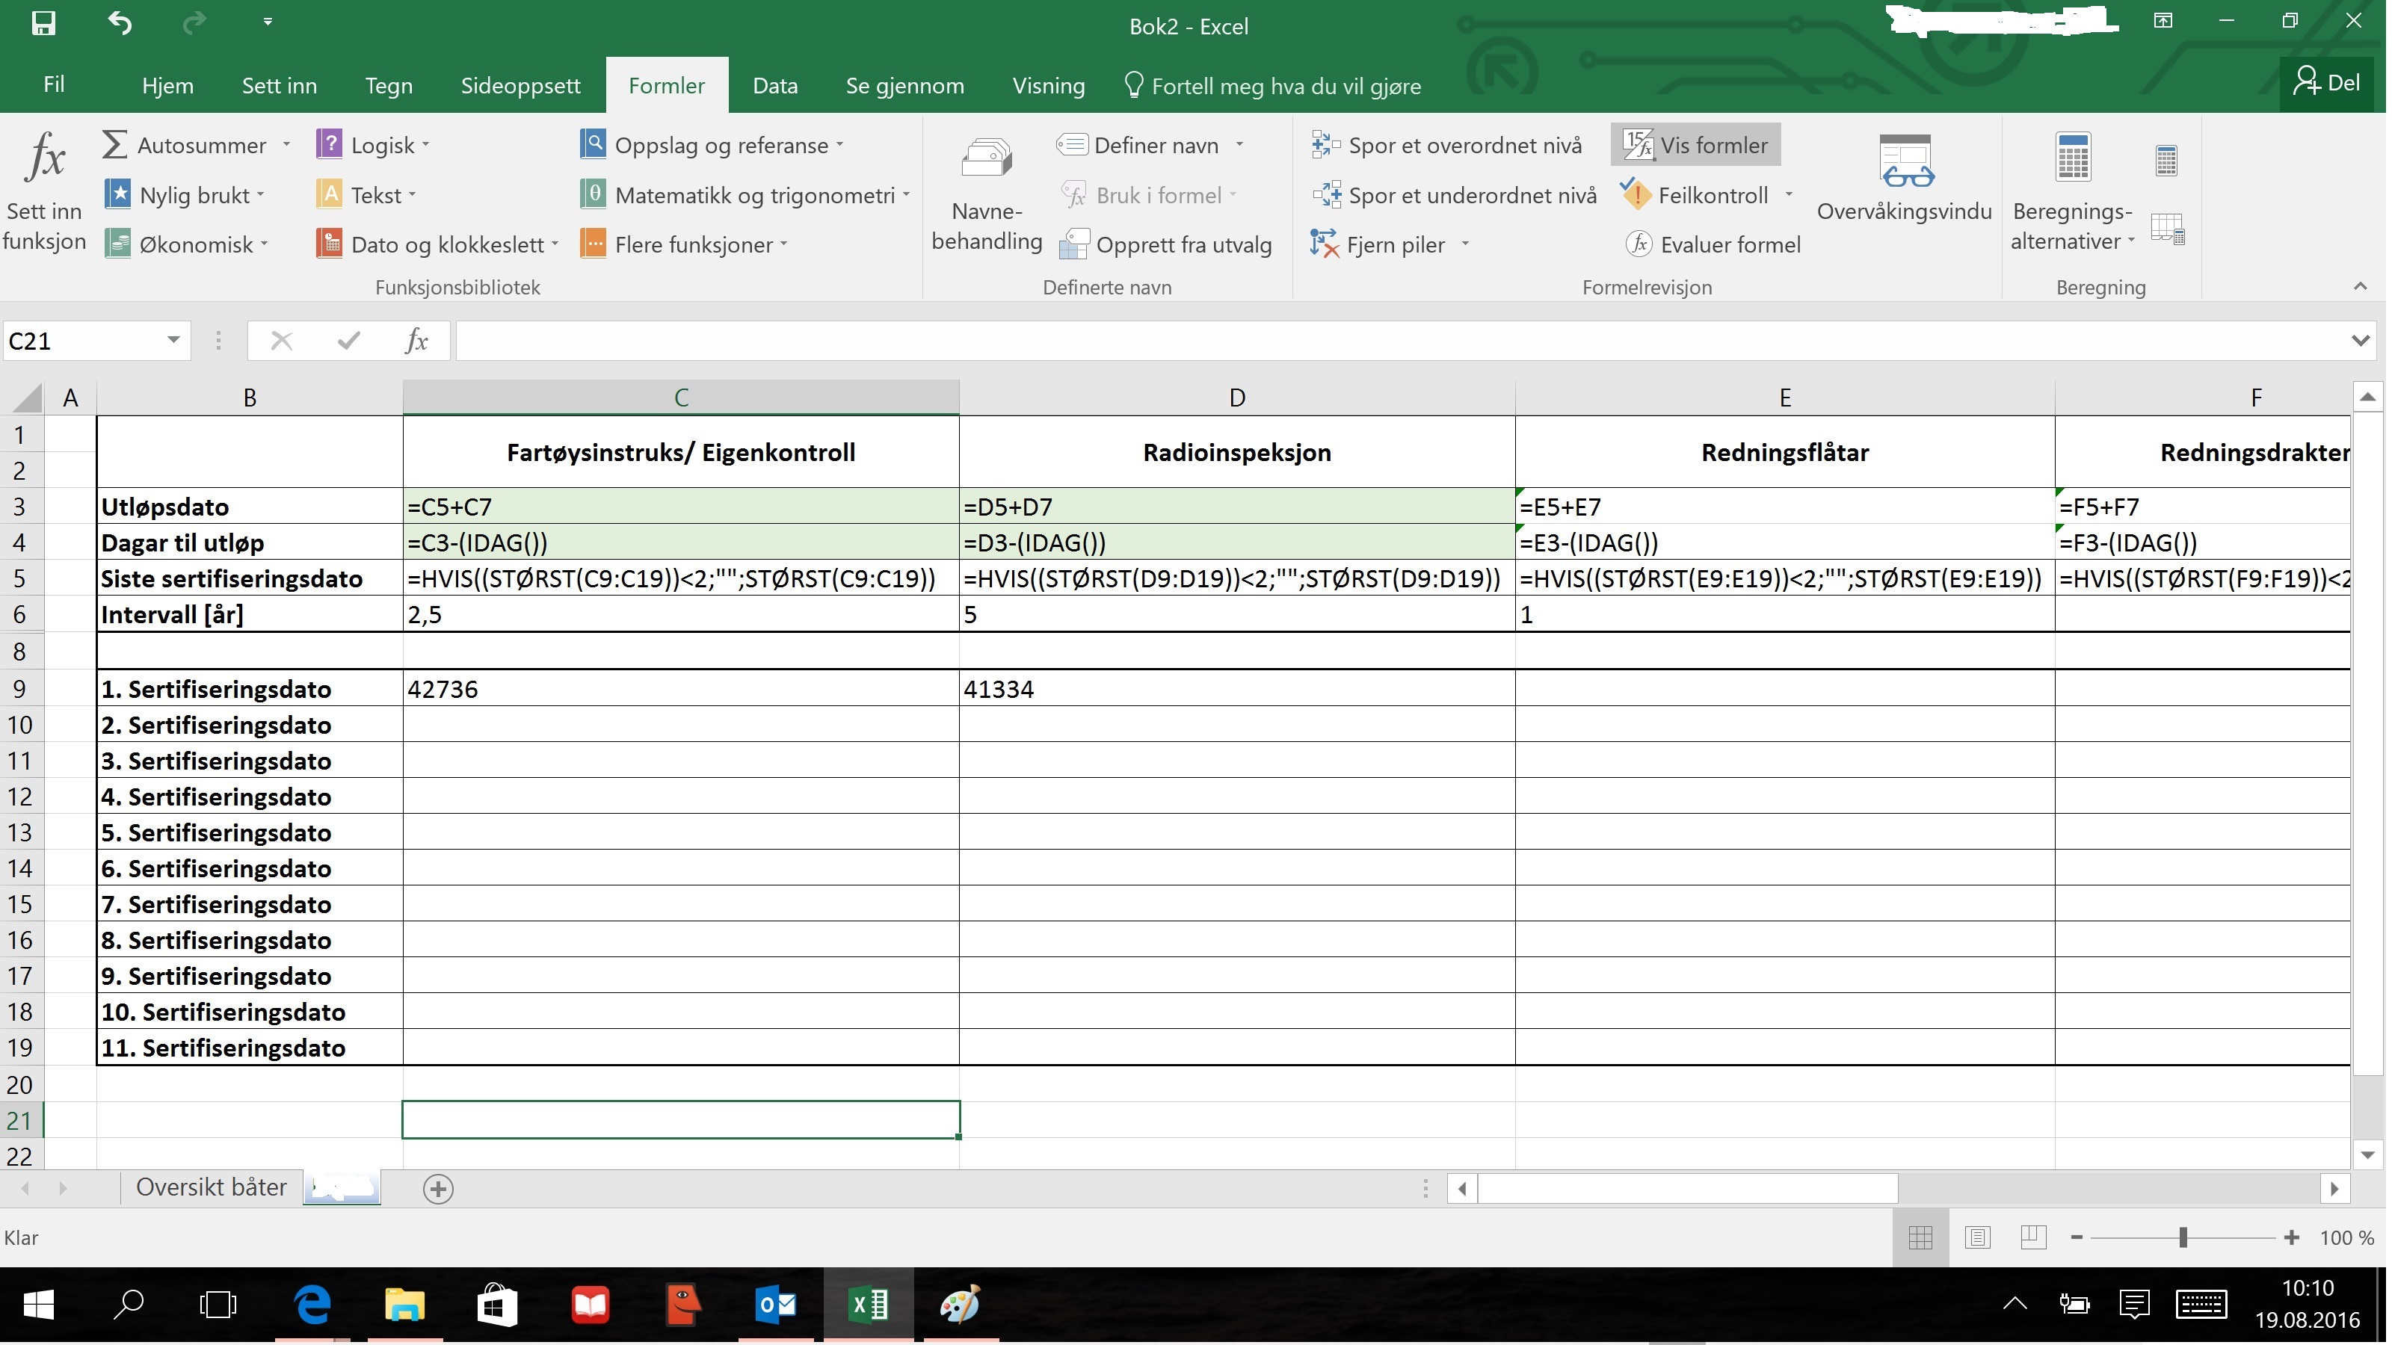Viewport: 2392px width, 1345px height.
Task: Open Logisk functions list
Action: (x=373, y=145)
